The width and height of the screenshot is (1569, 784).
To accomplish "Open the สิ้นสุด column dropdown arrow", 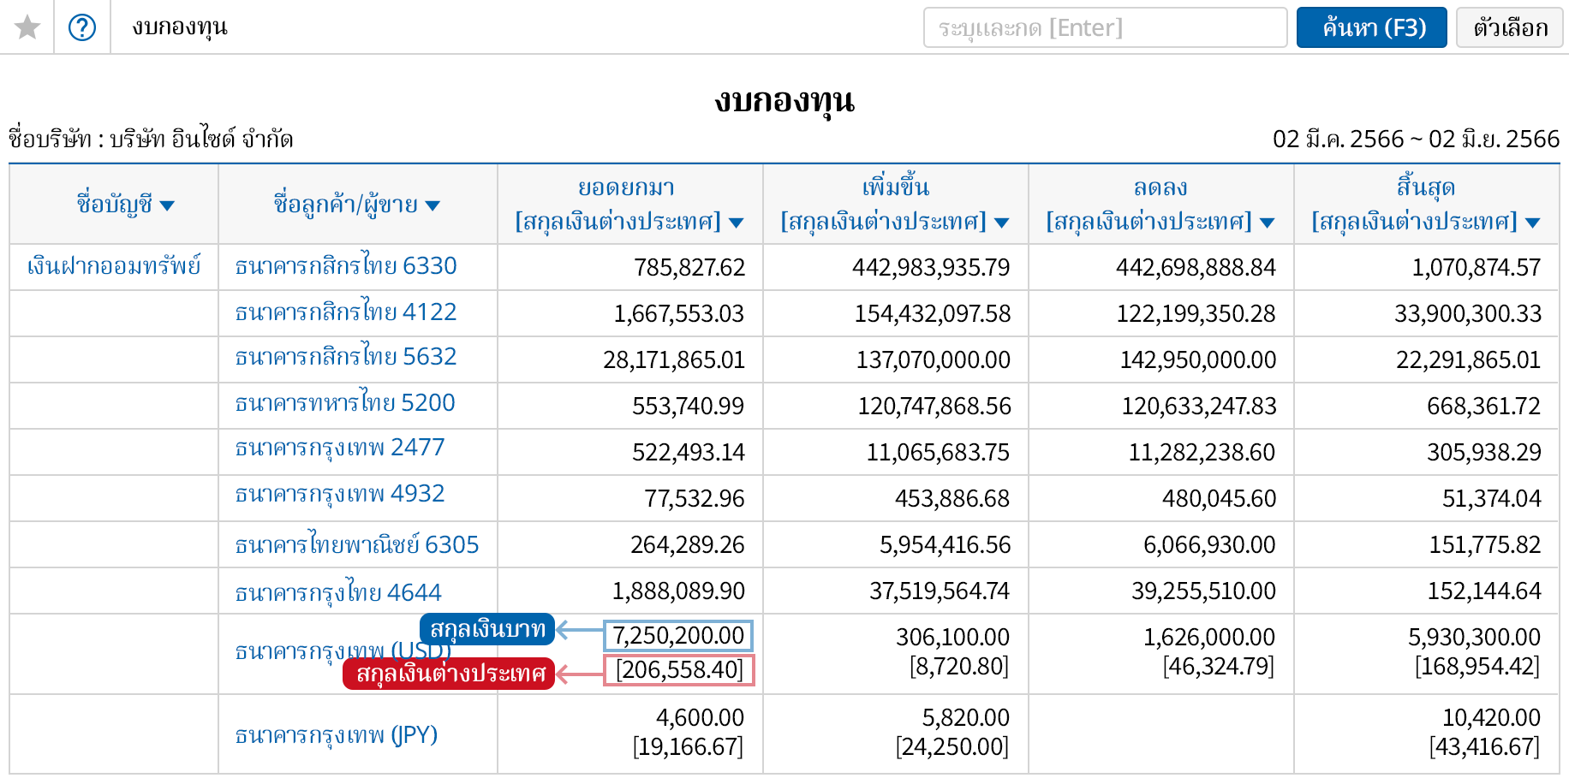I will tap(1532, 223).
